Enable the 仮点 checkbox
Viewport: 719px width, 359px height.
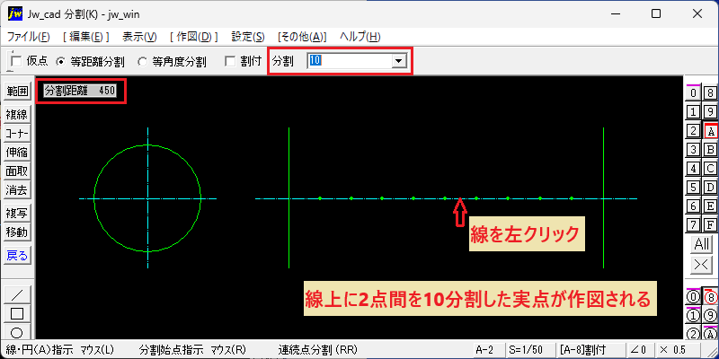[x=17, y=62]
